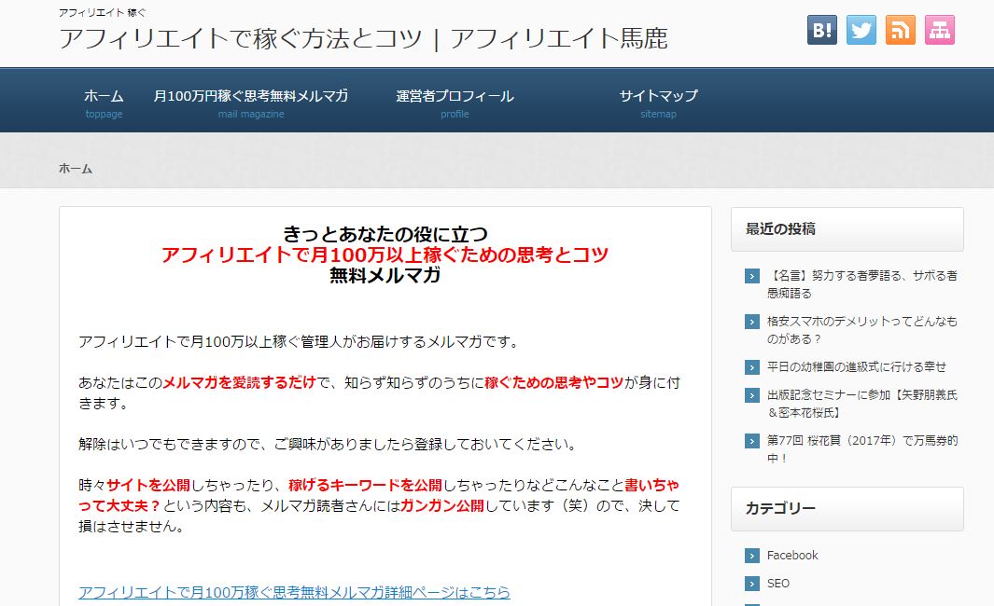Image resolution: width=994 pixels, height=606 pixels.
Task: Open the Twitter bird icon
Action: (x=861, y=30)
